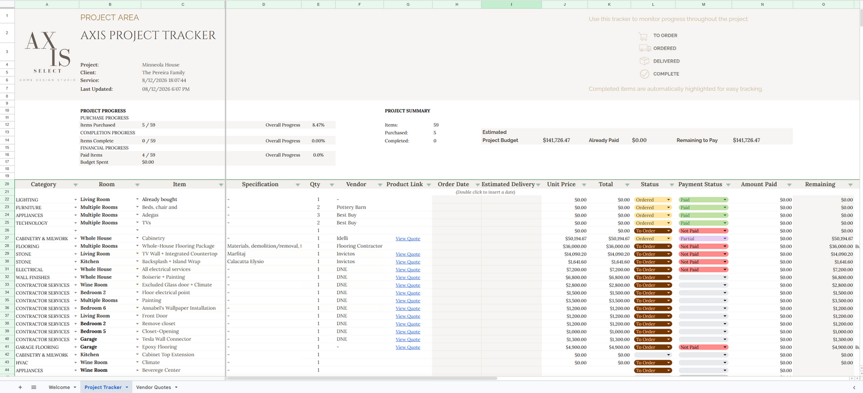The width and height of the screenshot is (863, 393).
Task: Click the horizontal scrollbar below the sheet
Action: click(362, 378)
